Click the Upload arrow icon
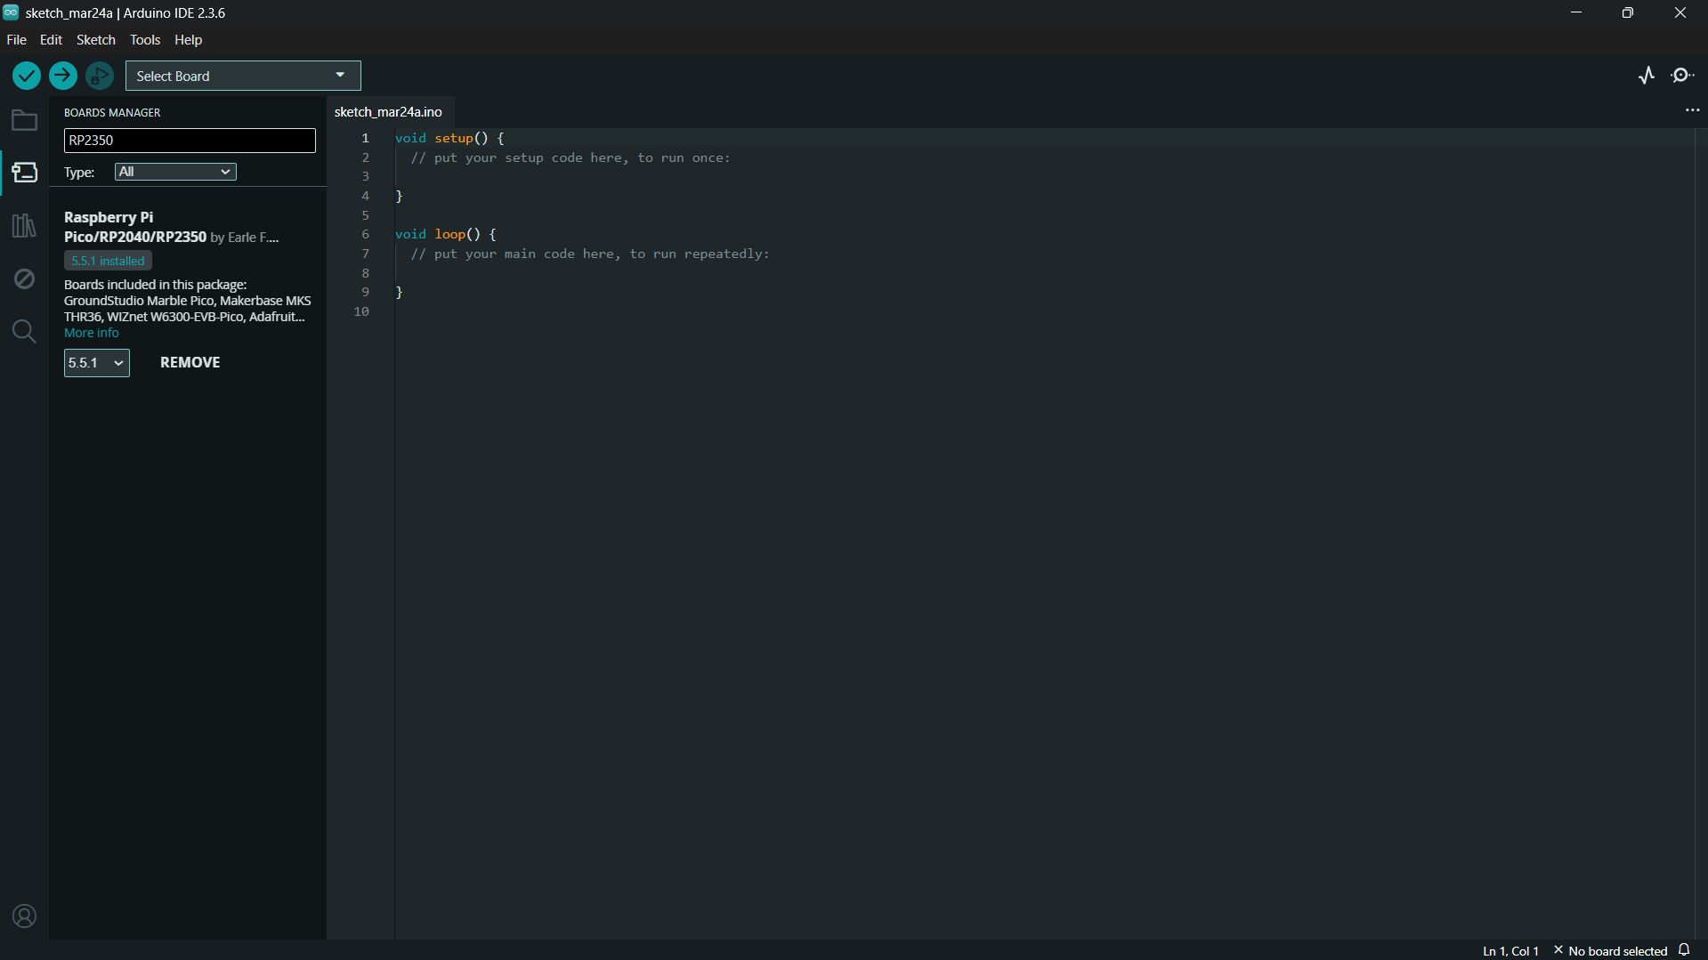 point(62,76)
